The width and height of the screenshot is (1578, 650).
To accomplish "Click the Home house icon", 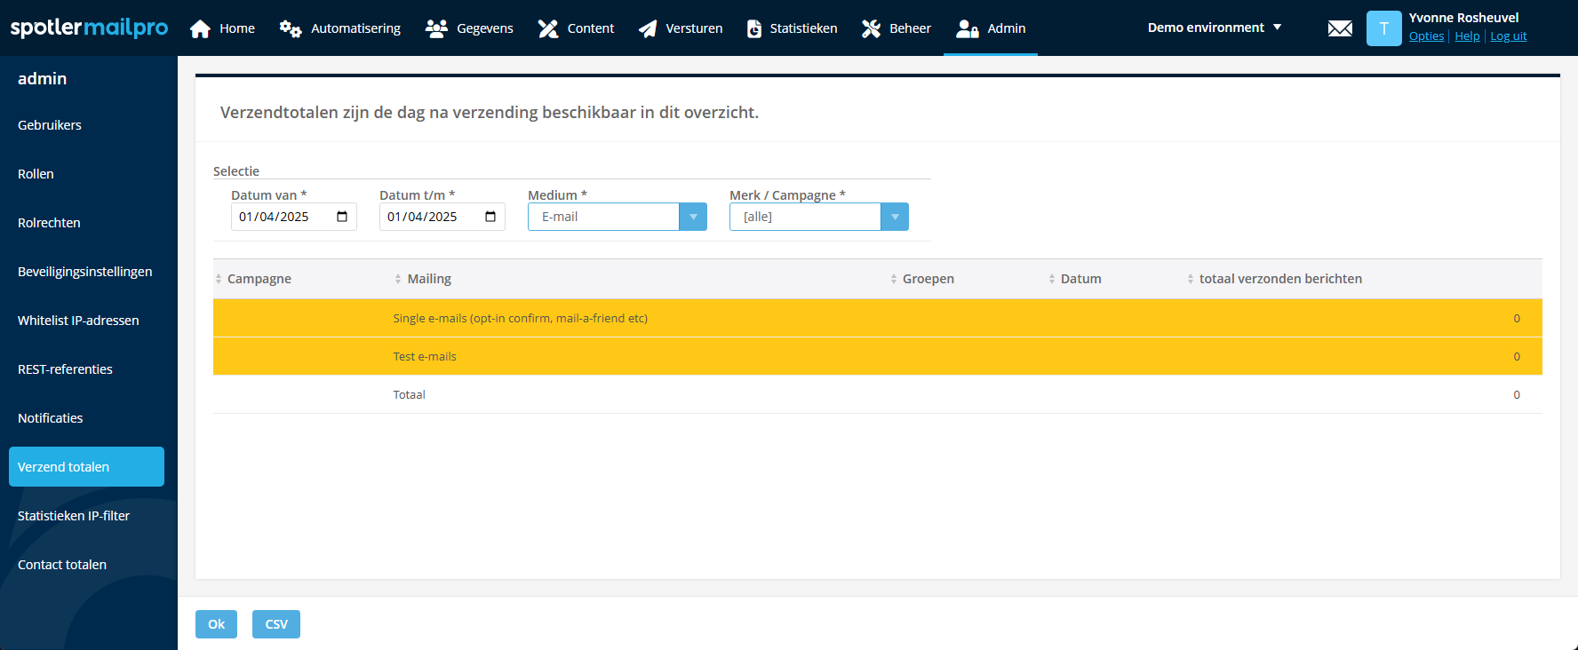I will pos(201,28).
